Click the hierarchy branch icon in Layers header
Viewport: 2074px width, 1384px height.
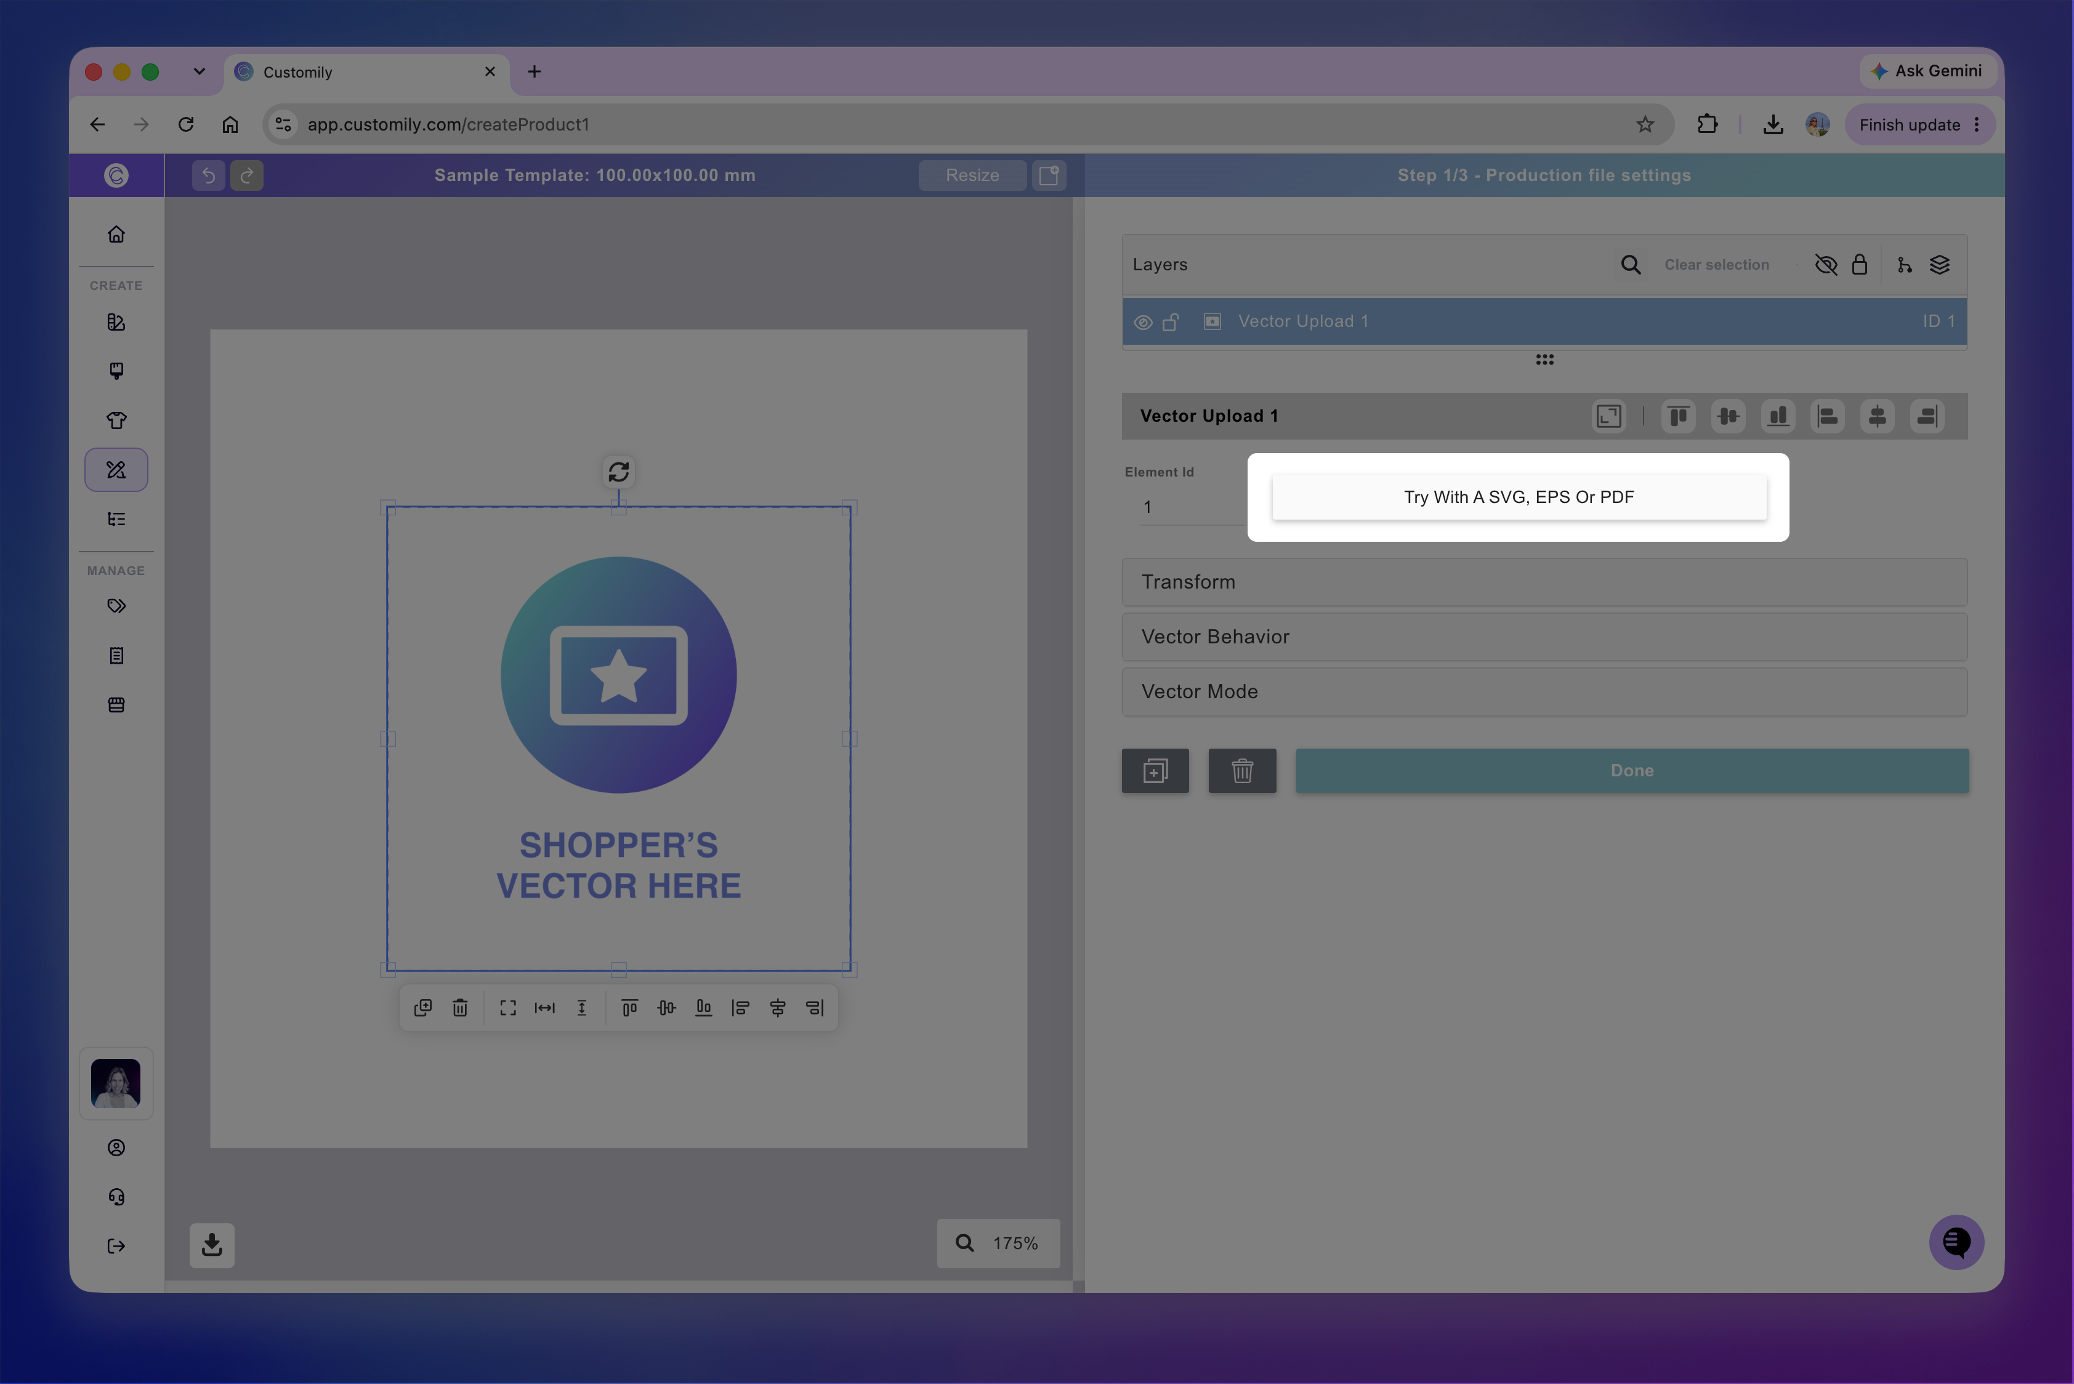(1905, 265)
